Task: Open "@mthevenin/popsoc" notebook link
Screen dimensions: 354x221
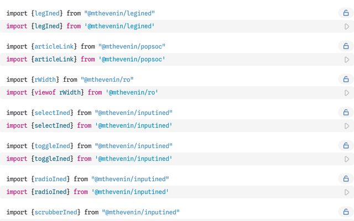Action: point(132,46)
